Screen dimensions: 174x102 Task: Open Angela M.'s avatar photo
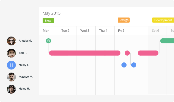[x=11, y=41]
